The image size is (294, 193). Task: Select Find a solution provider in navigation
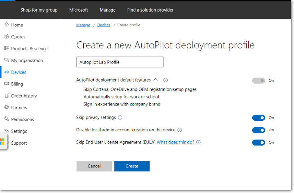150,10
